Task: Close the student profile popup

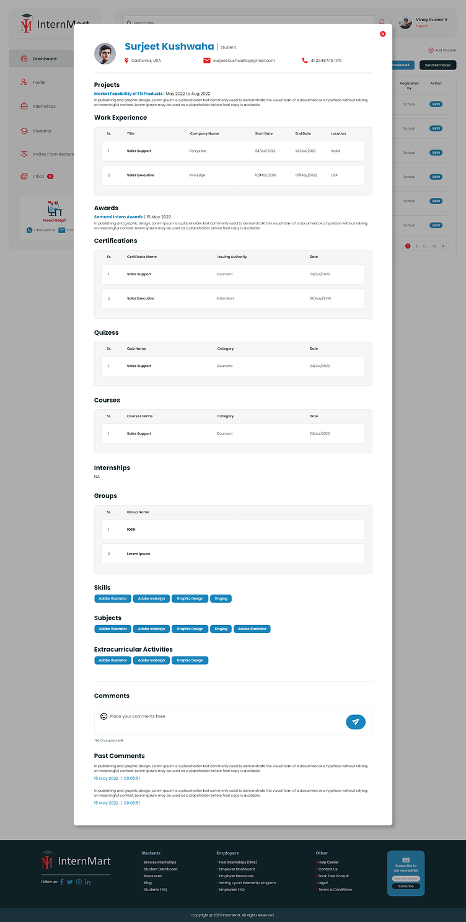Action: pyautogui.click(x=382, y=34)
